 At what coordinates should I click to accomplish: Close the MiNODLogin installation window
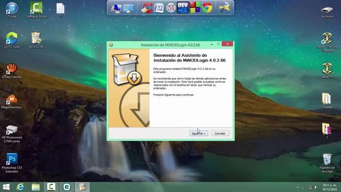(x=228, y=44)
